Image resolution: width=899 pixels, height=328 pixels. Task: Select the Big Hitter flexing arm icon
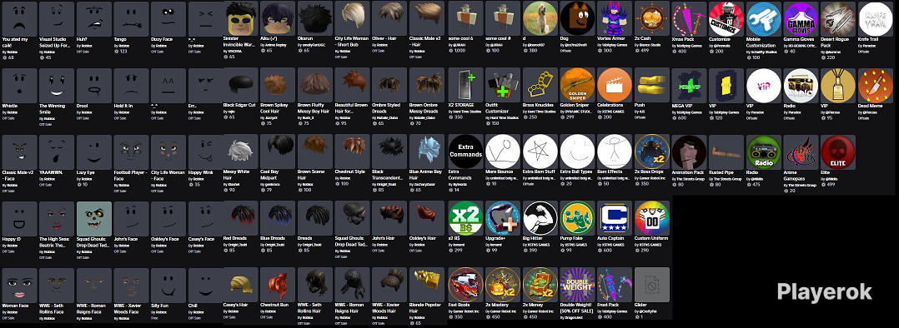pyautogui.click(x=540, y=219)
